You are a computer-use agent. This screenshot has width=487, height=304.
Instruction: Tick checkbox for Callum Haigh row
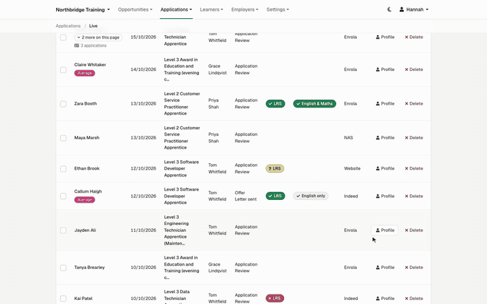(63, 196)
